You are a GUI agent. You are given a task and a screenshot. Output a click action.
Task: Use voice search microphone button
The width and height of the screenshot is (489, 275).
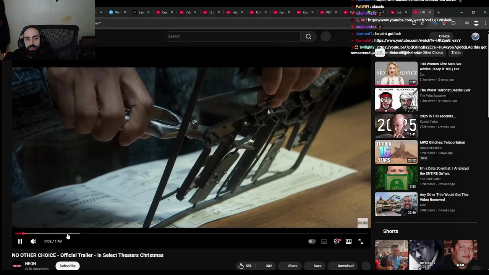[x=325, y=36]
